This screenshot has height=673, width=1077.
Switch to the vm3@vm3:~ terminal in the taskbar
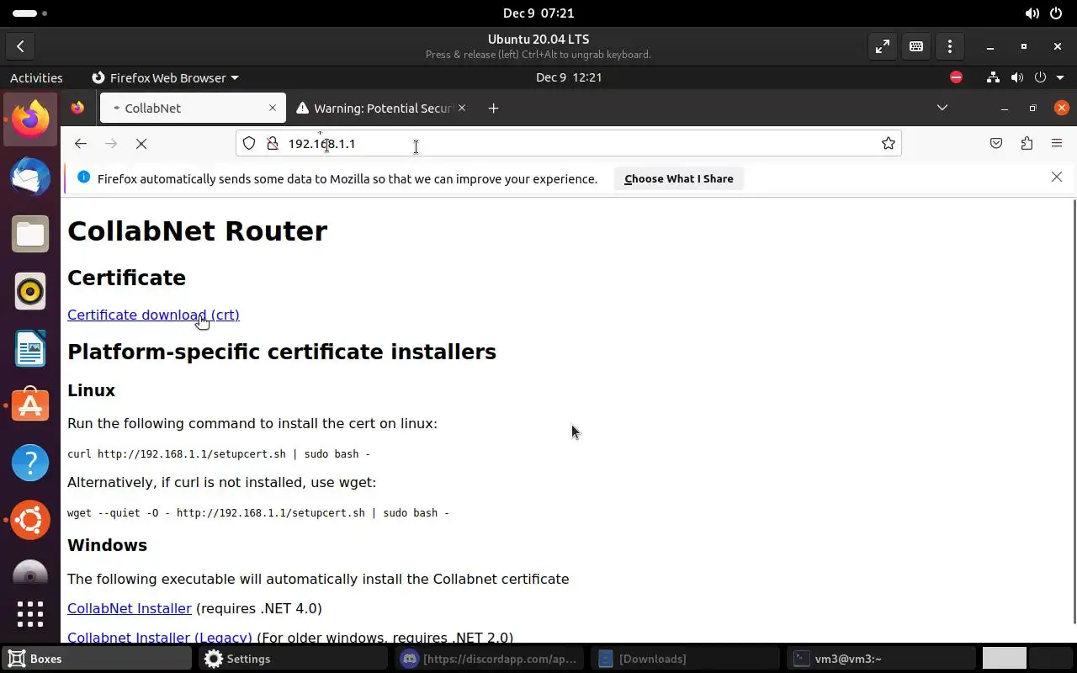882,659
